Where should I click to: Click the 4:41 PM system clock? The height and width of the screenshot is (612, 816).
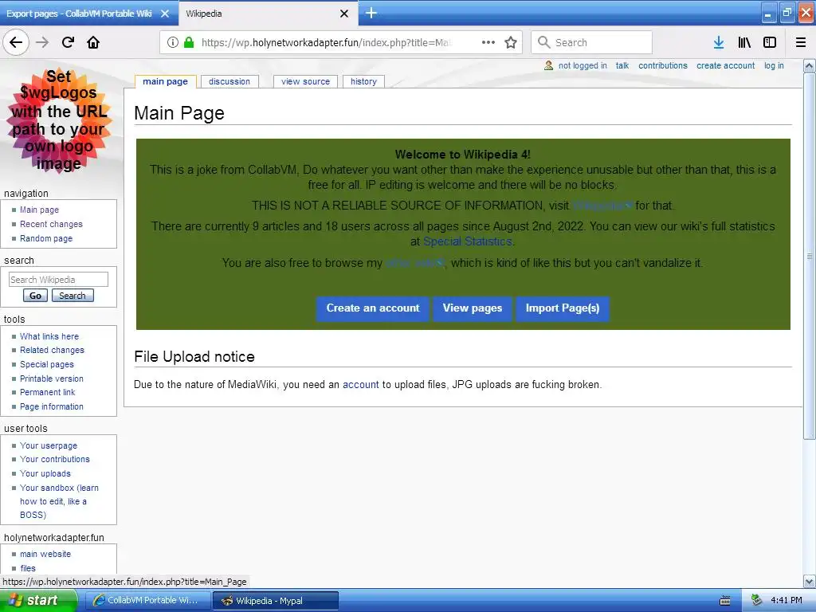[x=786, y=600]
